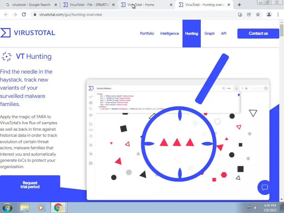Click the padlock site info icon
The width and height of the screenshot is (284, 213).
click(35, 14)
